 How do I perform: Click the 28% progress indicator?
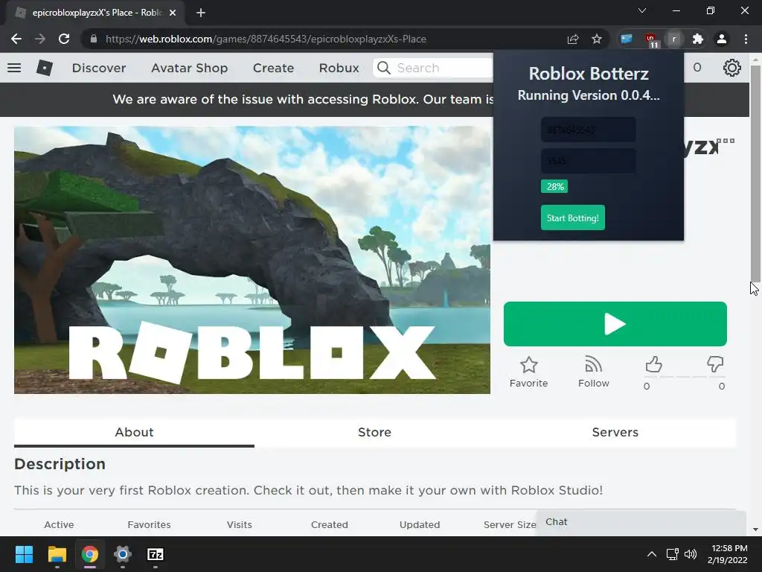(x=554, y=186)
